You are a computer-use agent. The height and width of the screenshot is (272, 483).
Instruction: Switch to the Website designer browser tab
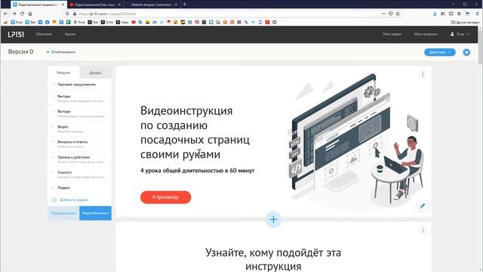tap(152, 5)
